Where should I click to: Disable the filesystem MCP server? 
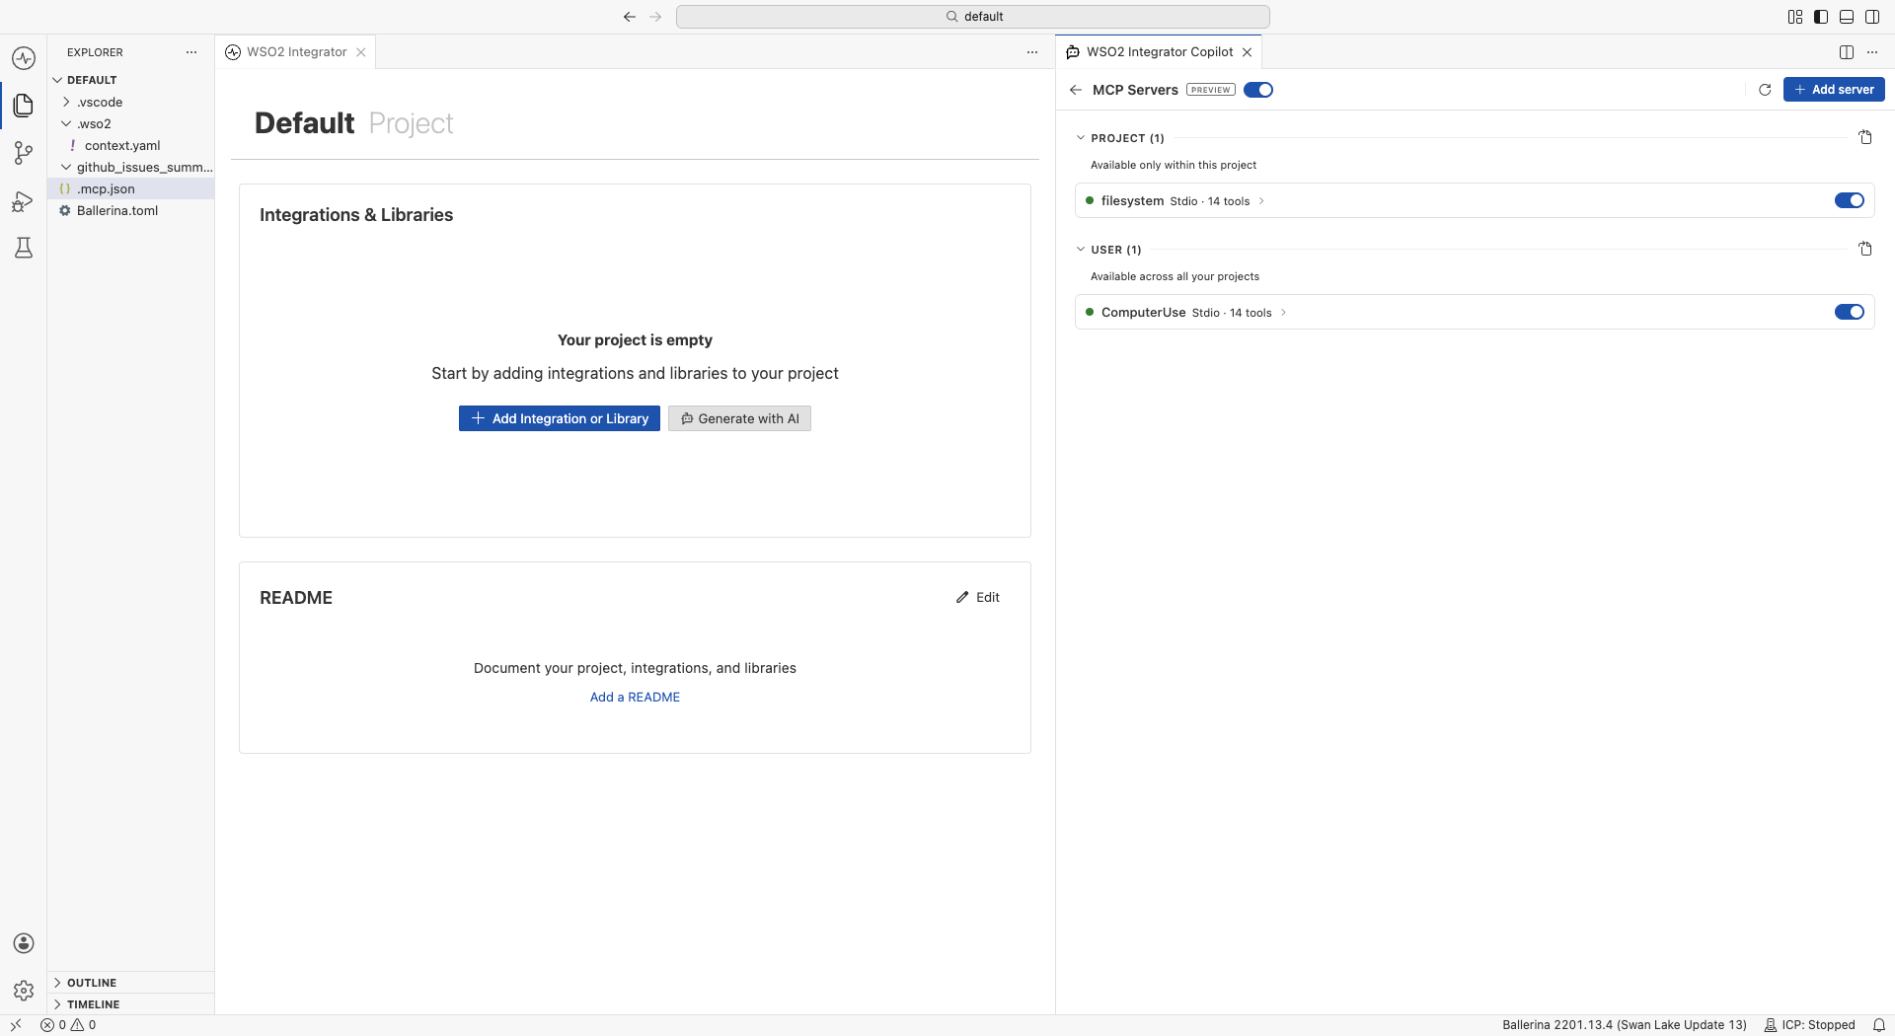(1850, 200)
